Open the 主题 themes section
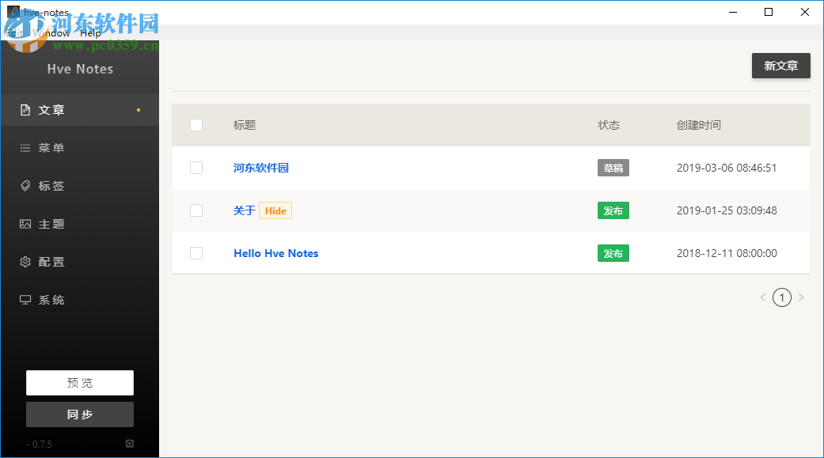The height and width of the screenshot is (458, 824). point(80,224)
